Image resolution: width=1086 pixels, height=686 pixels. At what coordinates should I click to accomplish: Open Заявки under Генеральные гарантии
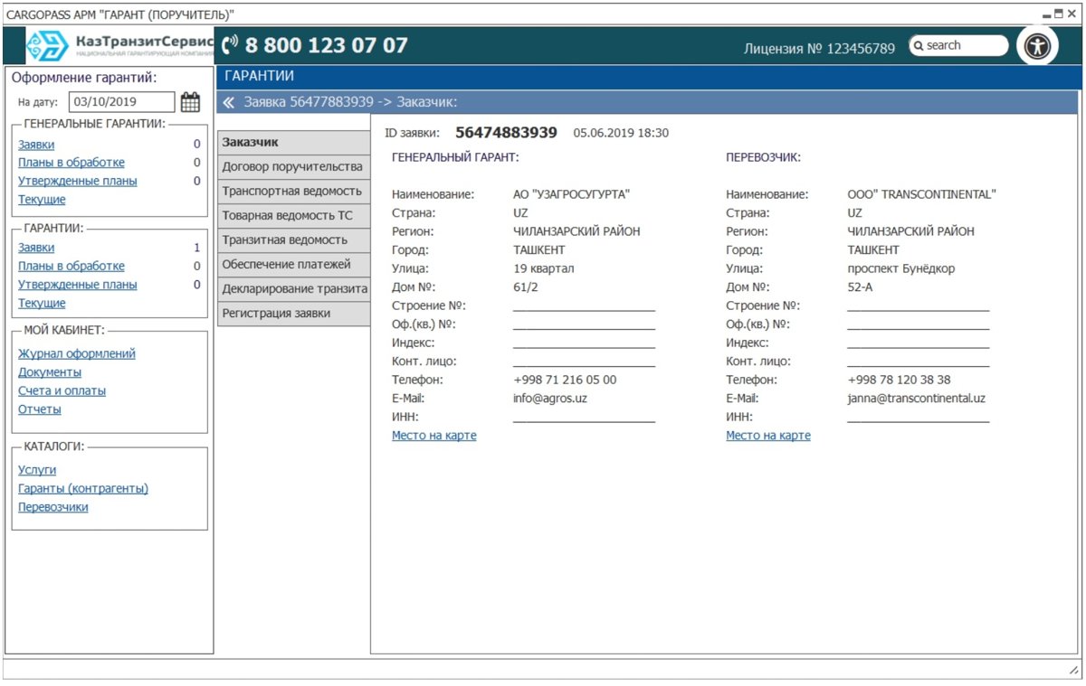pos(36,145)
